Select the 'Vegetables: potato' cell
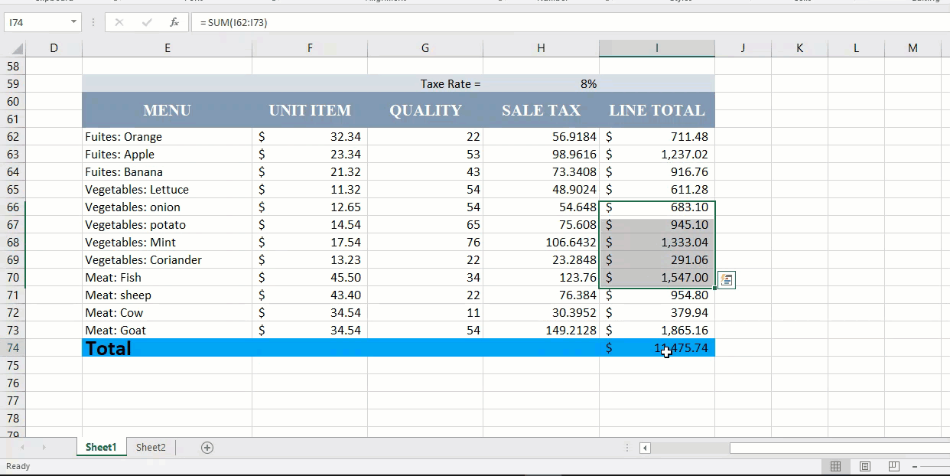This screenshot has height=476, width=950. pos(167,225)
